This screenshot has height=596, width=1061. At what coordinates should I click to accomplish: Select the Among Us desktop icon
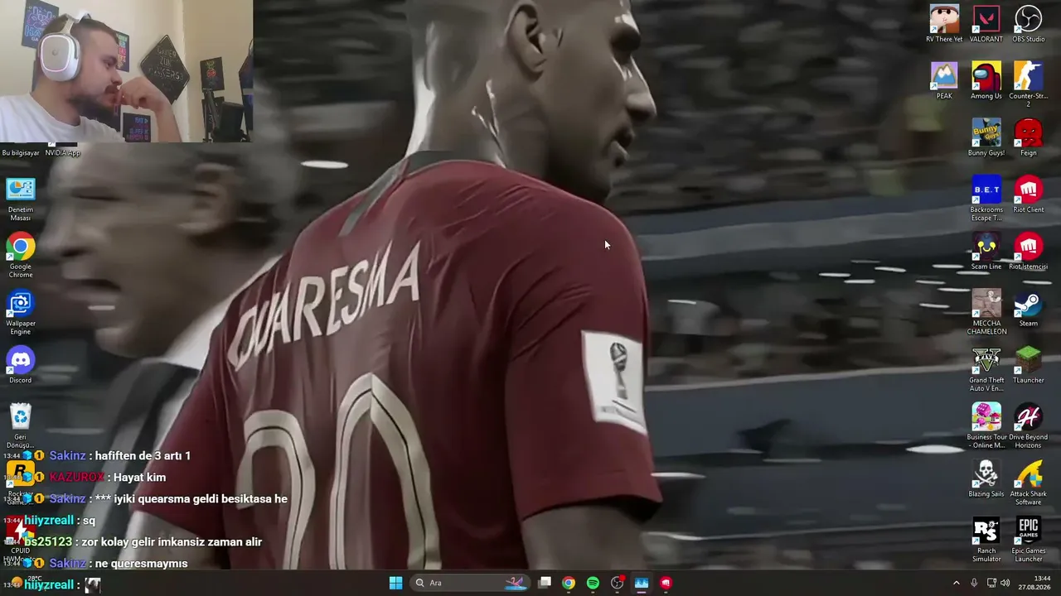[x=986, y=80]
